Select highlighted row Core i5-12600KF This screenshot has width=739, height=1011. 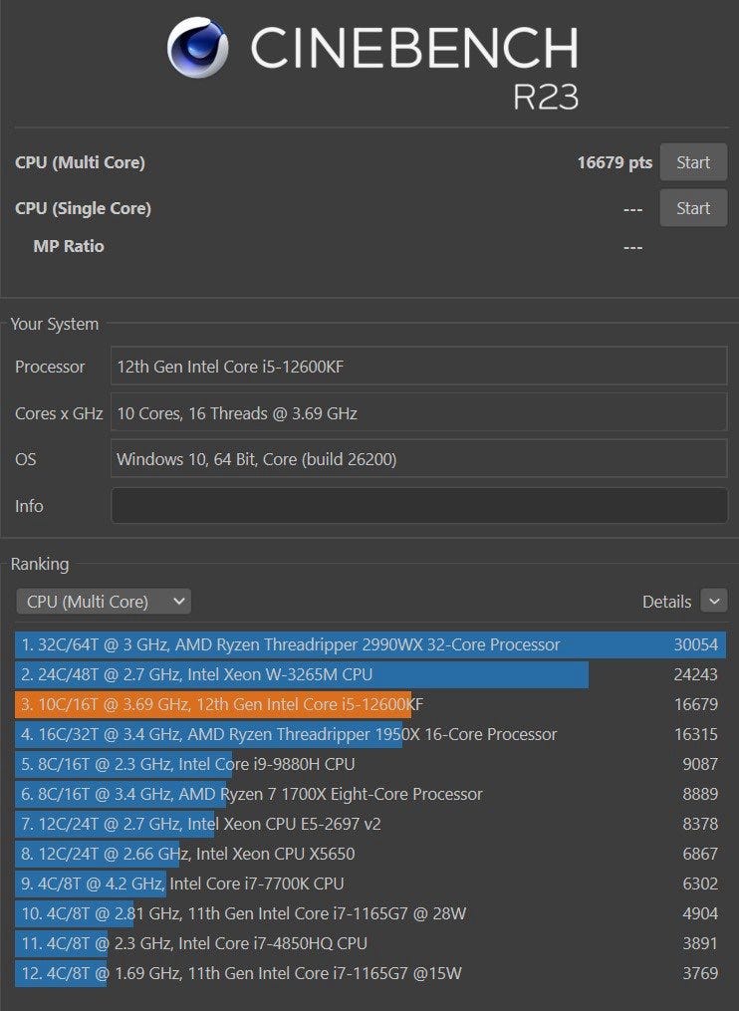pyautogui.click(x=370, y=704)
